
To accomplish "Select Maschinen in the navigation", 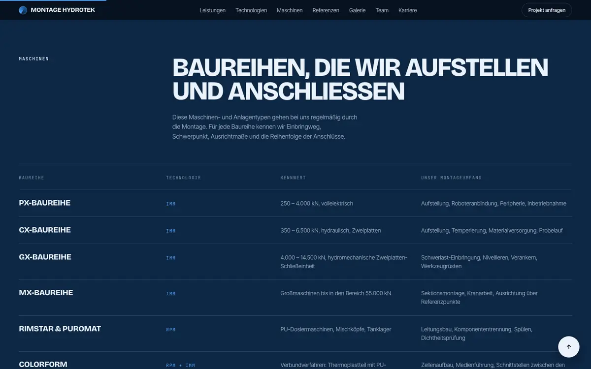I will [290, 10].
